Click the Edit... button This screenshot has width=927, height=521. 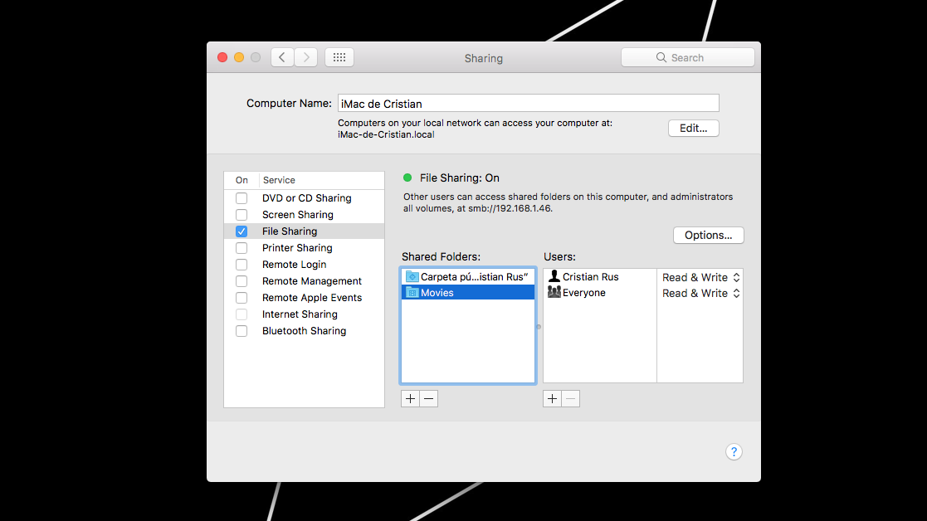694,129
